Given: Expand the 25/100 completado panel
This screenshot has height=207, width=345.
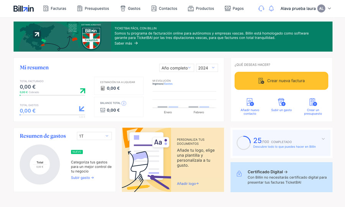Looking at the screenshot, I should (x=323, y=139).
